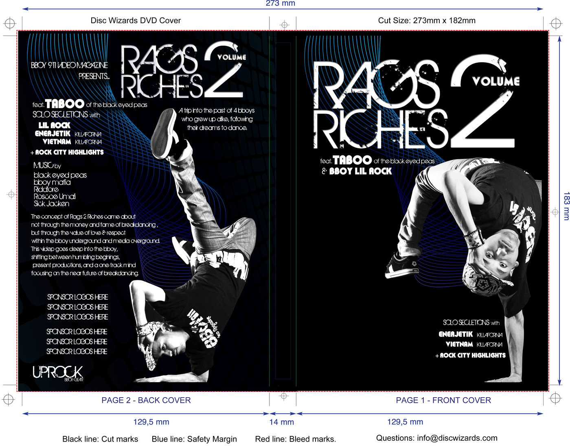Click the "RAGS RICHES" title on front cover
This screenshot has height=446, width=570.
[380, 105]
